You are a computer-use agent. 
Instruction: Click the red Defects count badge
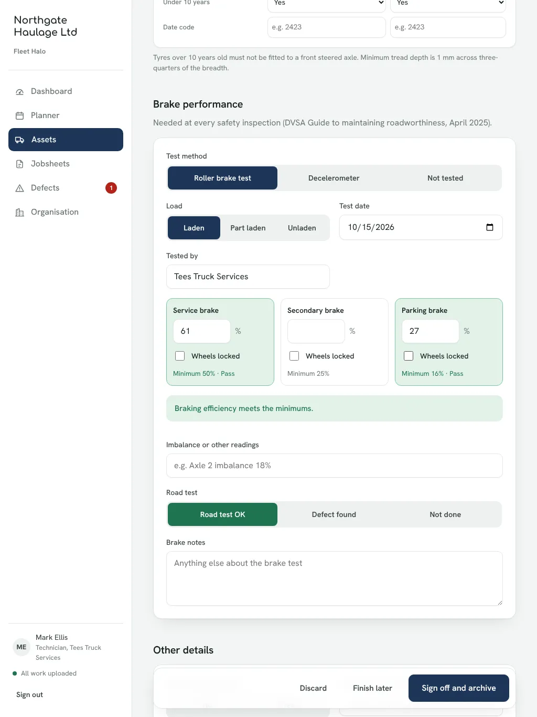coord(111,188)
